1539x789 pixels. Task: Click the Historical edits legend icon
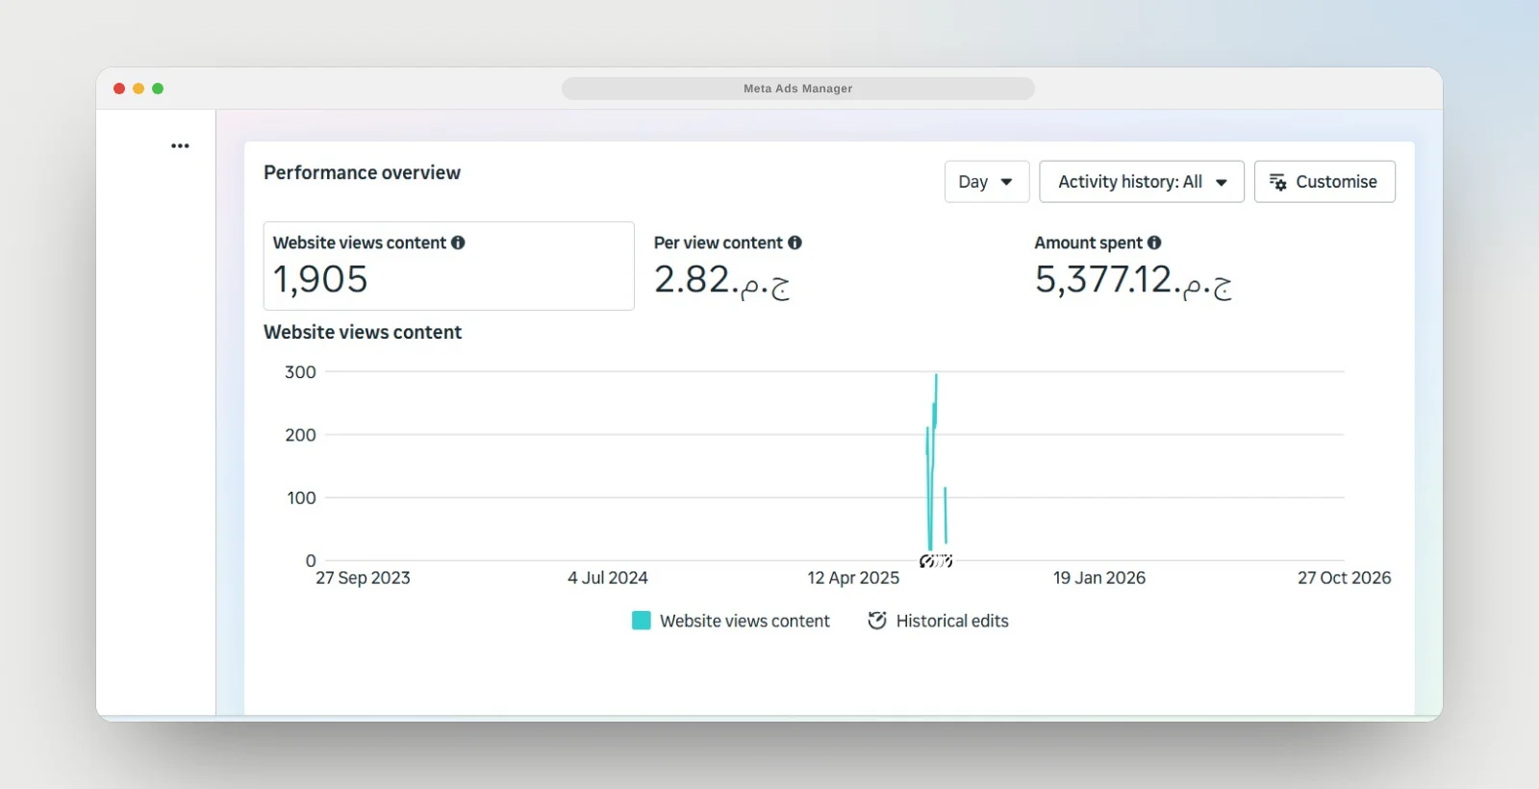click(x=876, y=621)
